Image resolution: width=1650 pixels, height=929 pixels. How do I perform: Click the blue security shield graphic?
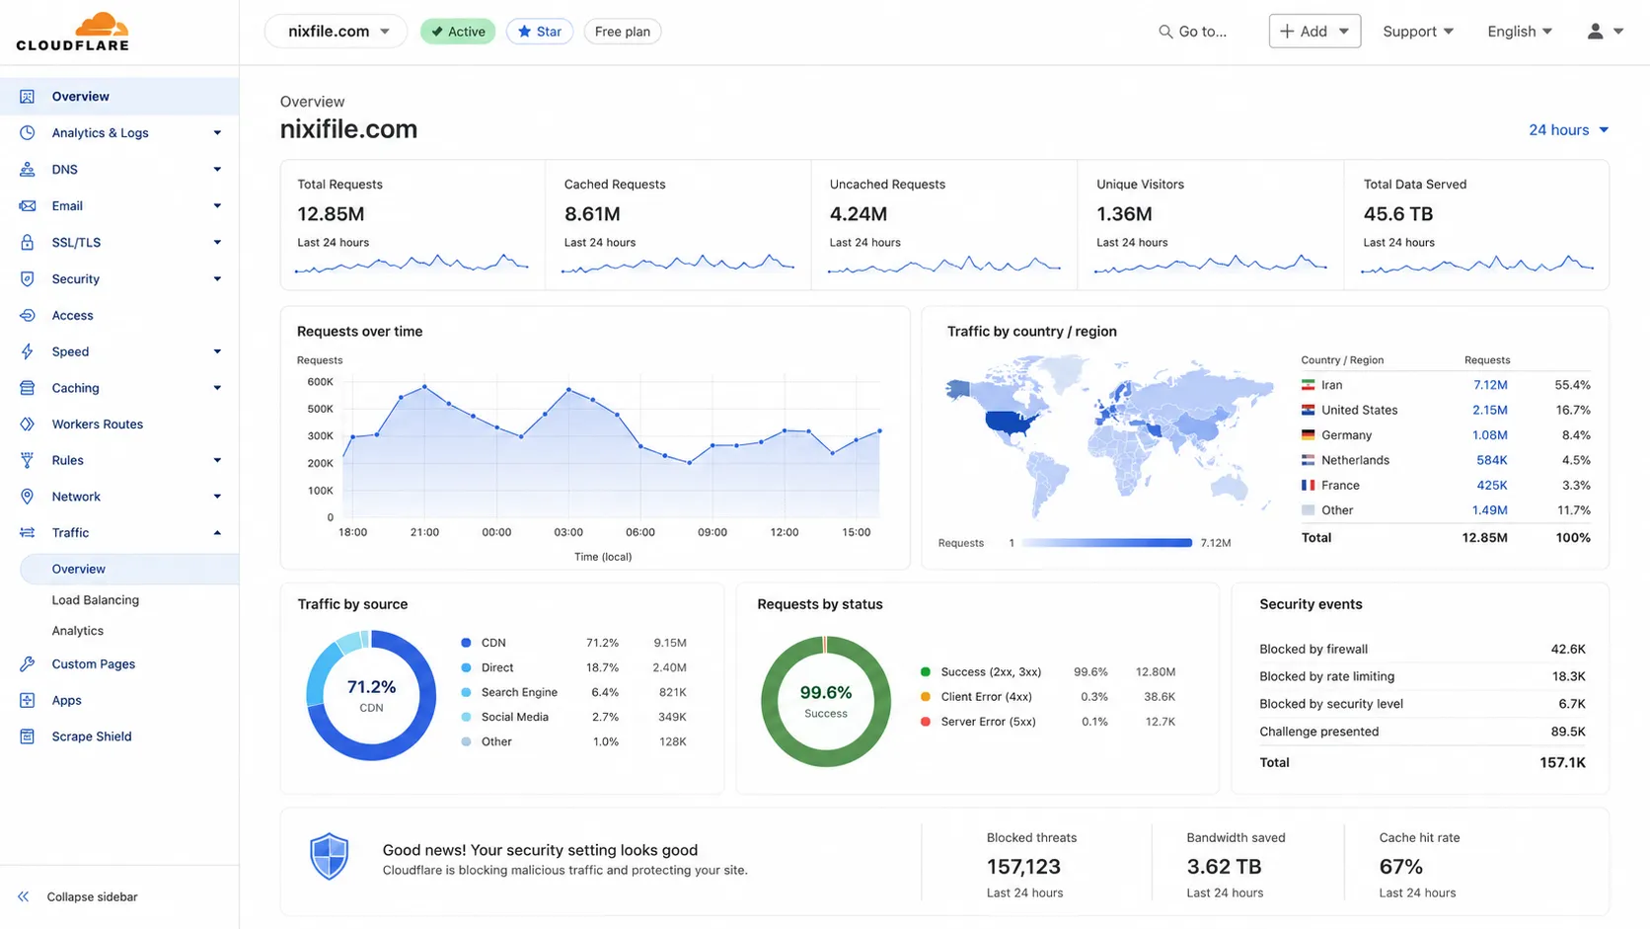click(330, 856)
